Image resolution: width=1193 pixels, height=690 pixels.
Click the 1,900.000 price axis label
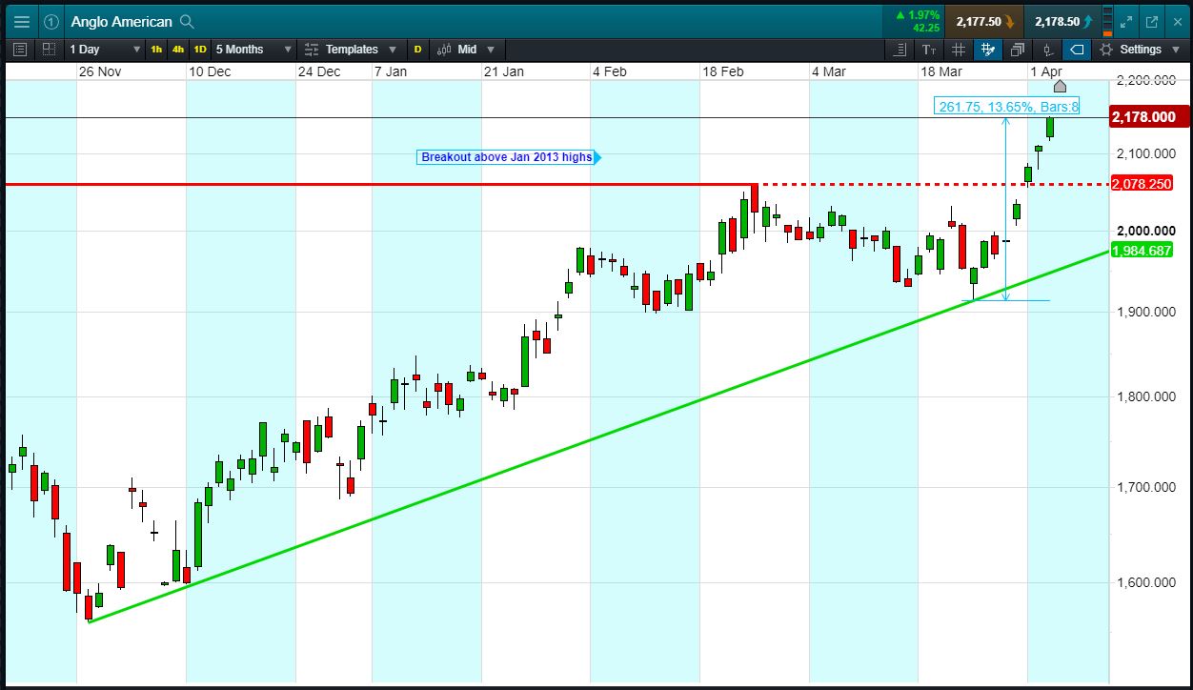[1146, 312]
